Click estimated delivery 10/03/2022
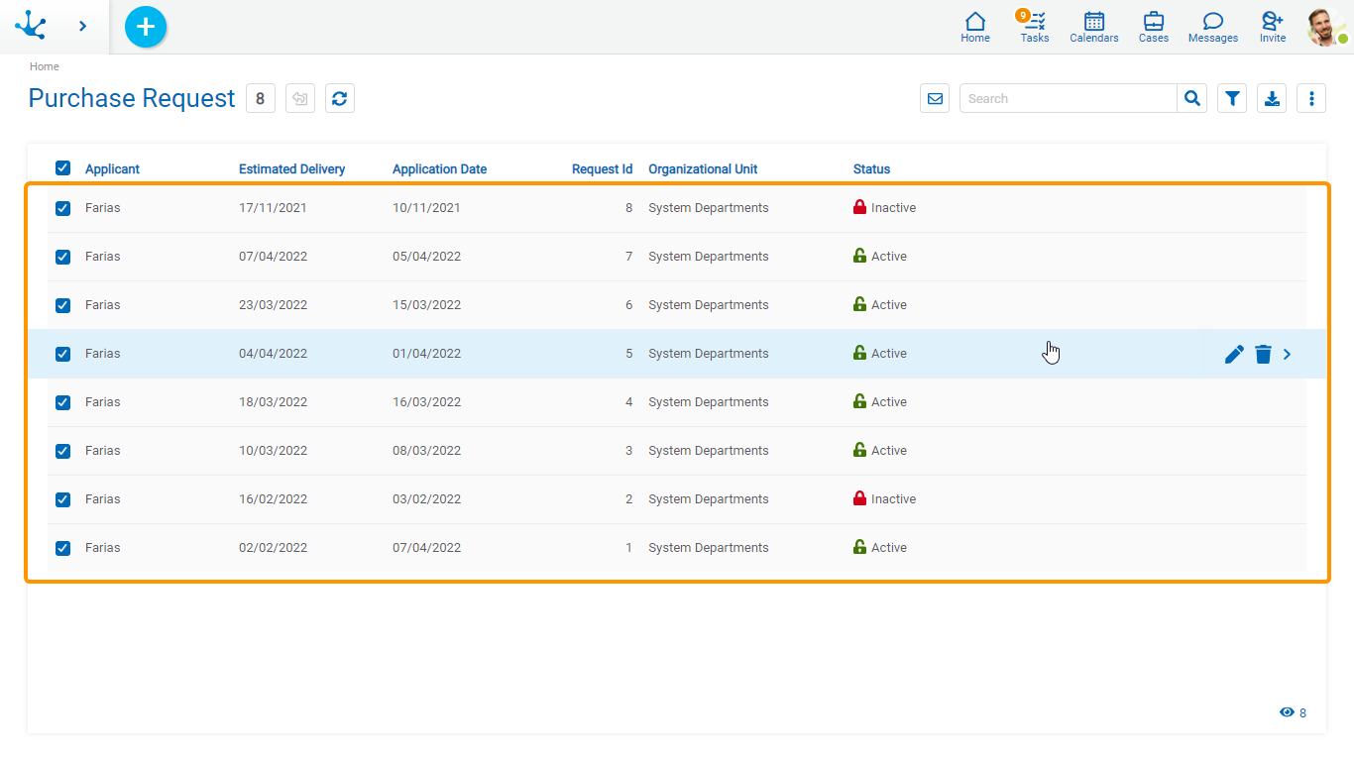 (x=273, y=451)
